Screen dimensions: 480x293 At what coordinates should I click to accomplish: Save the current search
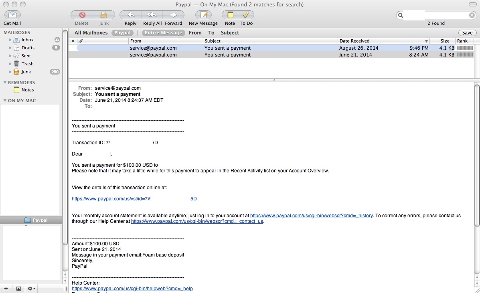pyautogui.click(x=467, y=33)
